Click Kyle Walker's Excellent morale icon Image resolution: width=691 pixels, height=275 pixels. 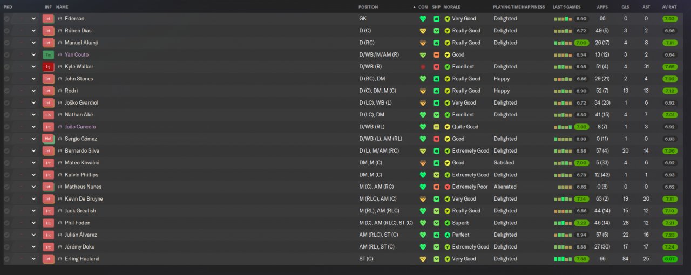tap(447, 67)
